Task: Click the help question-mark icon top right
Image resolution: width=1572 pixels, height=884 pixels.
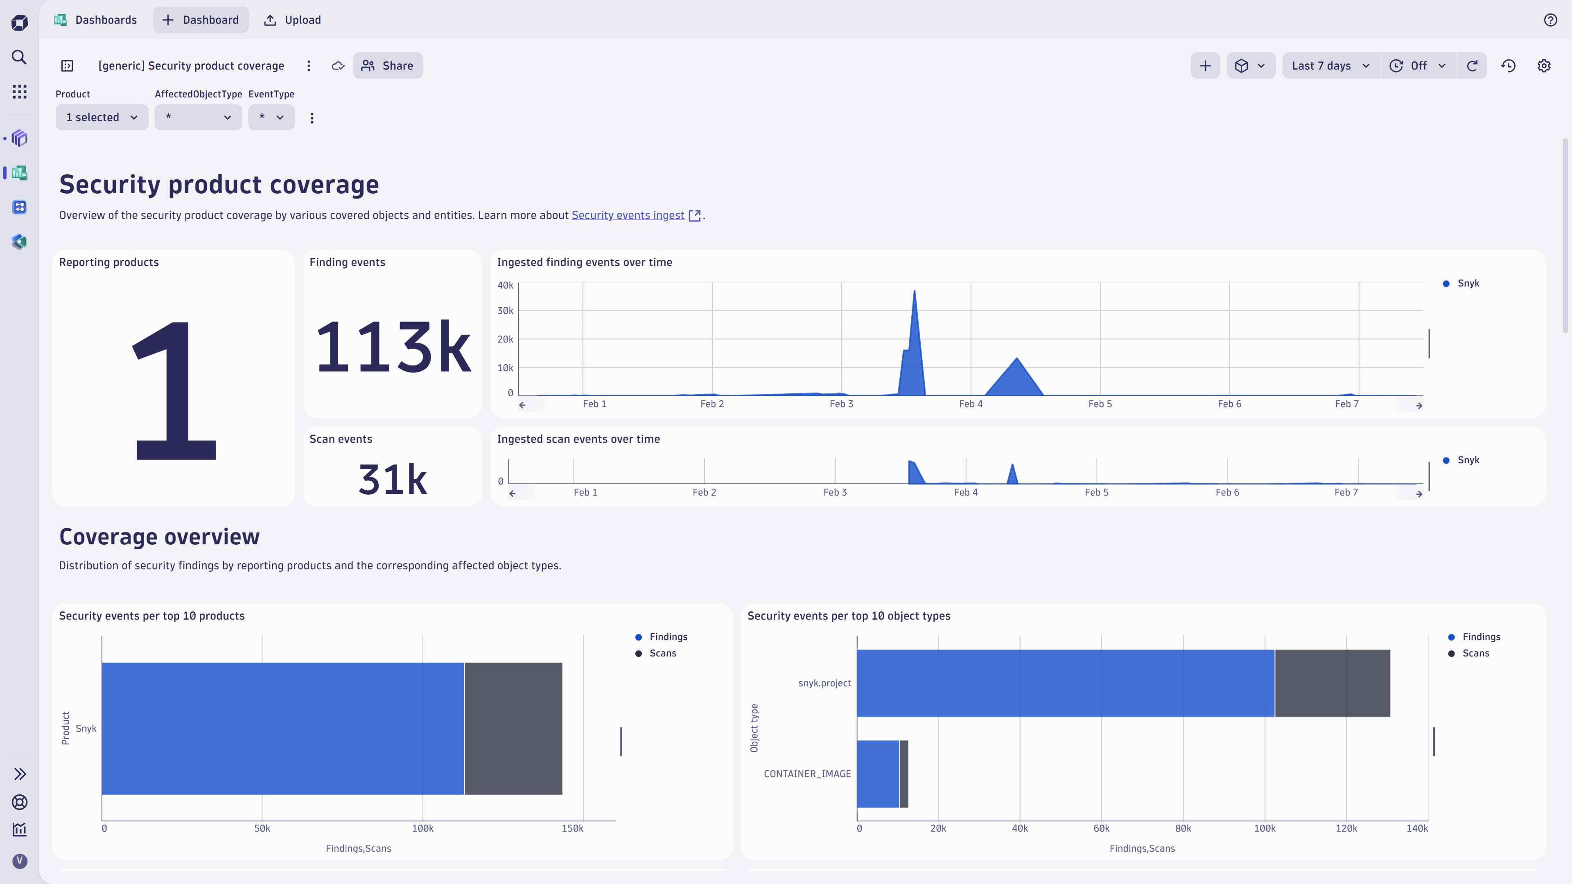Action: click(x=1551, y=20)
